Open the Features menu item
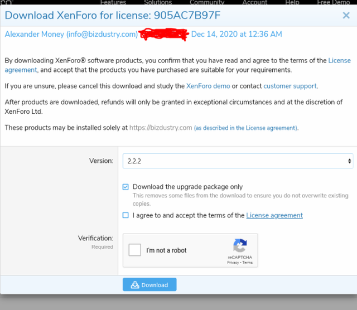Screen dimensions: 357x310 coord(113,2)
